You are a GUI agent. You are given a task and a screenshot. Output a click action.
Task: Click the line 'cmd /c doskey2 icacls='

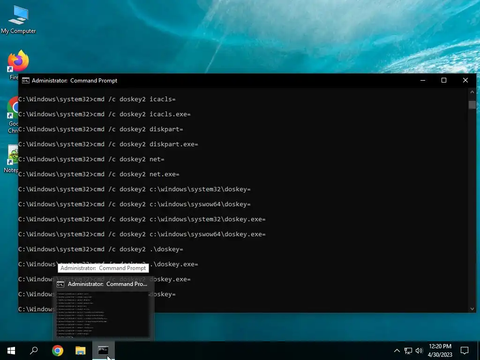135,99
